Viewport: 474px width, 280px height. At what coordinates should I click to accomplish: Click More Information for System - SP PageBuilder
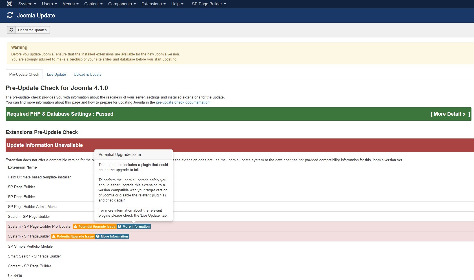point(112,236)
